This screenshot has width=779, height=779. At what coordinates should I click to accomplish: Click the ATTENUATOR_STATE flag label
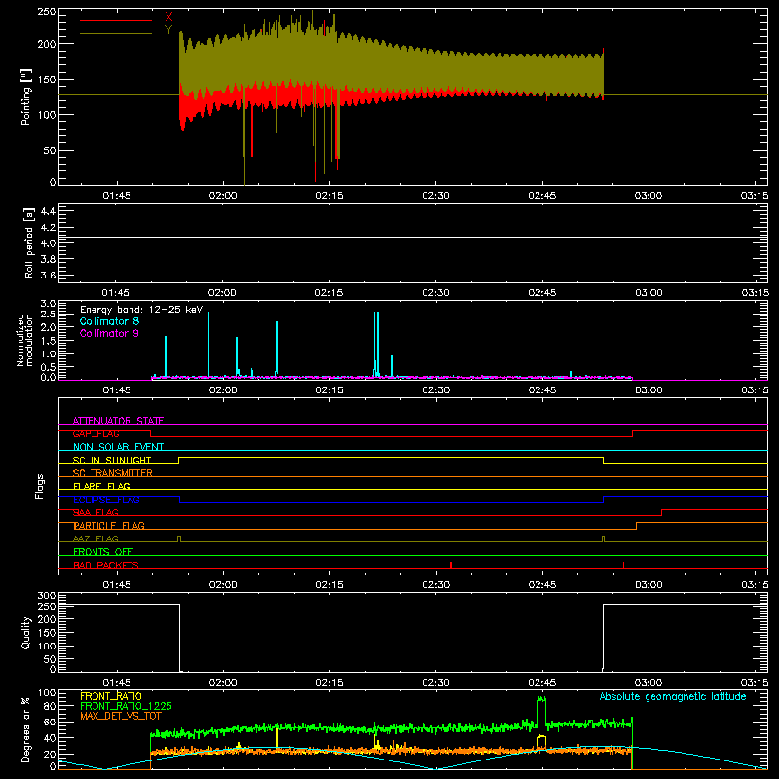coord(118,421)
